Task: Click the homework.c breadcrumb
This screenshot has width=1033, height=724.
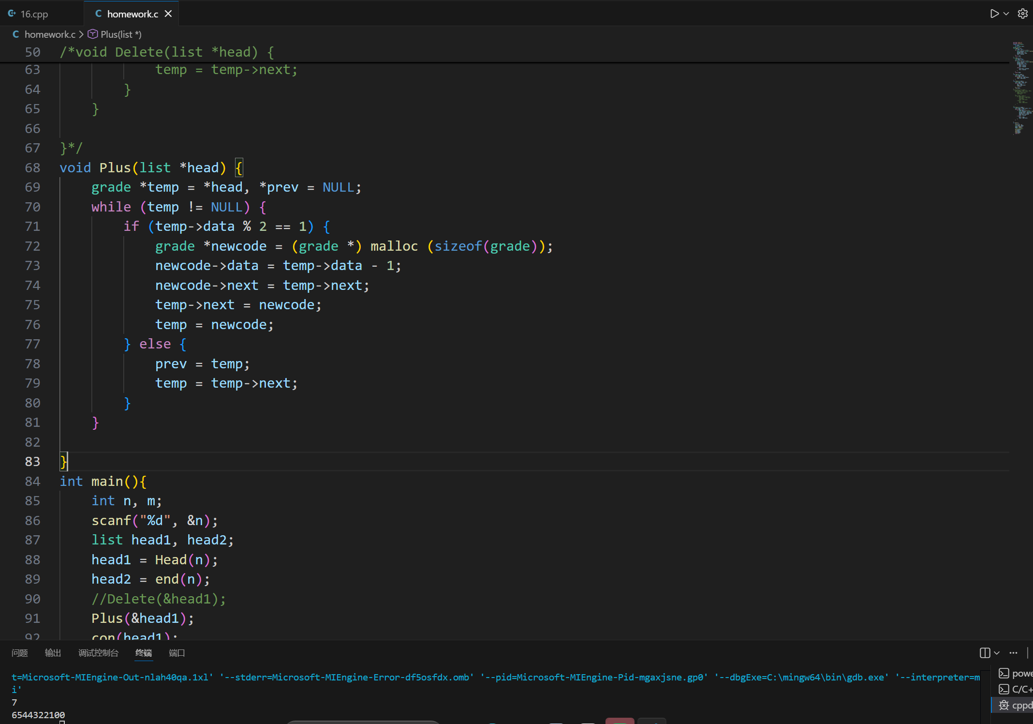Action: [49, 34]
